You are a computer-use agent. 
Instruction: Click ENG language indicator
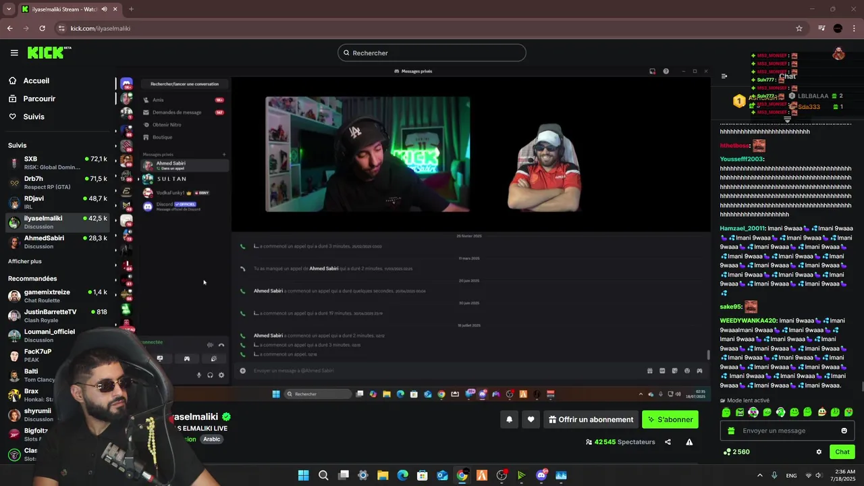point(791,475)
